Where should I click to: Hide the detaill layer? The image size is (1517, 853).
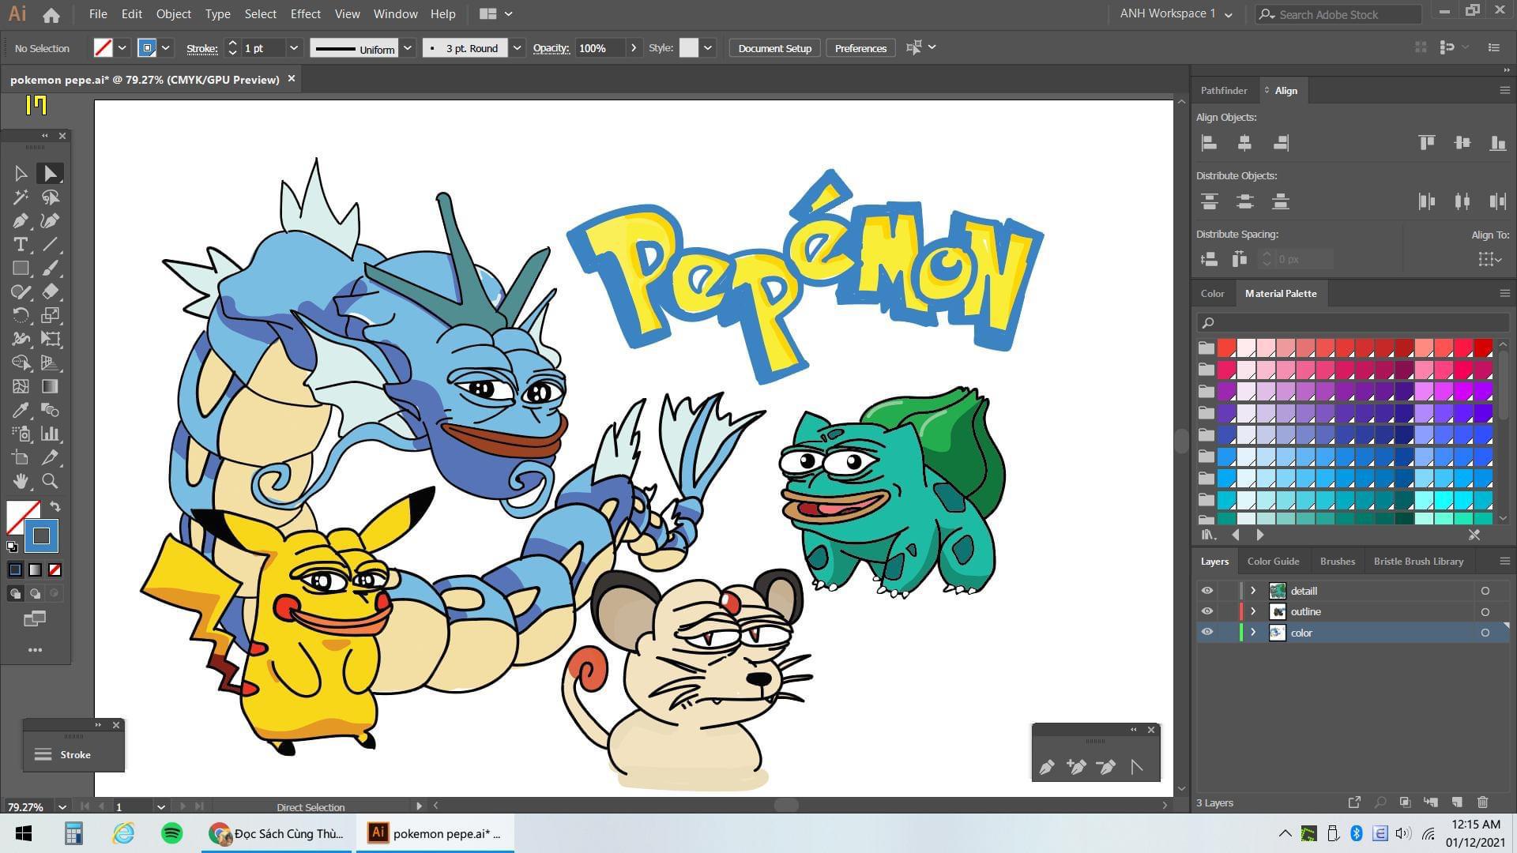pos(1206,591)
